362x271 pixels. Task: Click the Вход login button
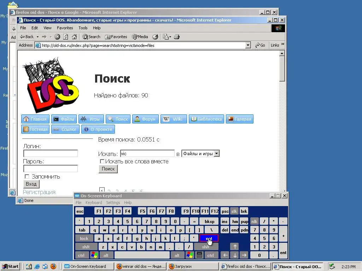31,184
